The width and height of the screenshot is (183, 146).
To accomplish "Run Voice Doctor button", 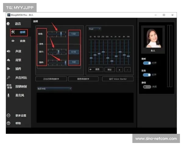I will coord(118,79).
